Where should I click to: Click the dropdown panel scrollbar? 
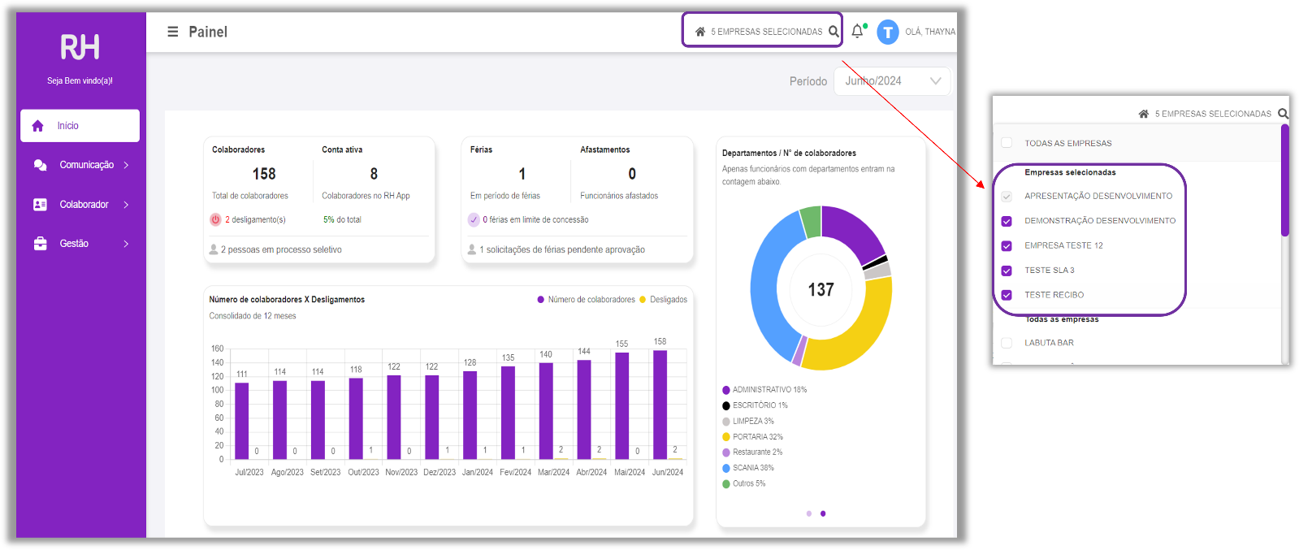(x=1285, y=180)
